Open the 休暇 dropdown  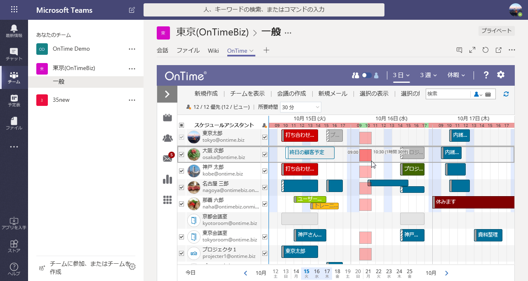point(456,75)
